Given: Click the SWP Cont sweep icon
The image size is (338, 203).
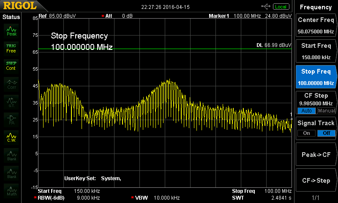Looking at the screenshot, I should pos(11,66).
